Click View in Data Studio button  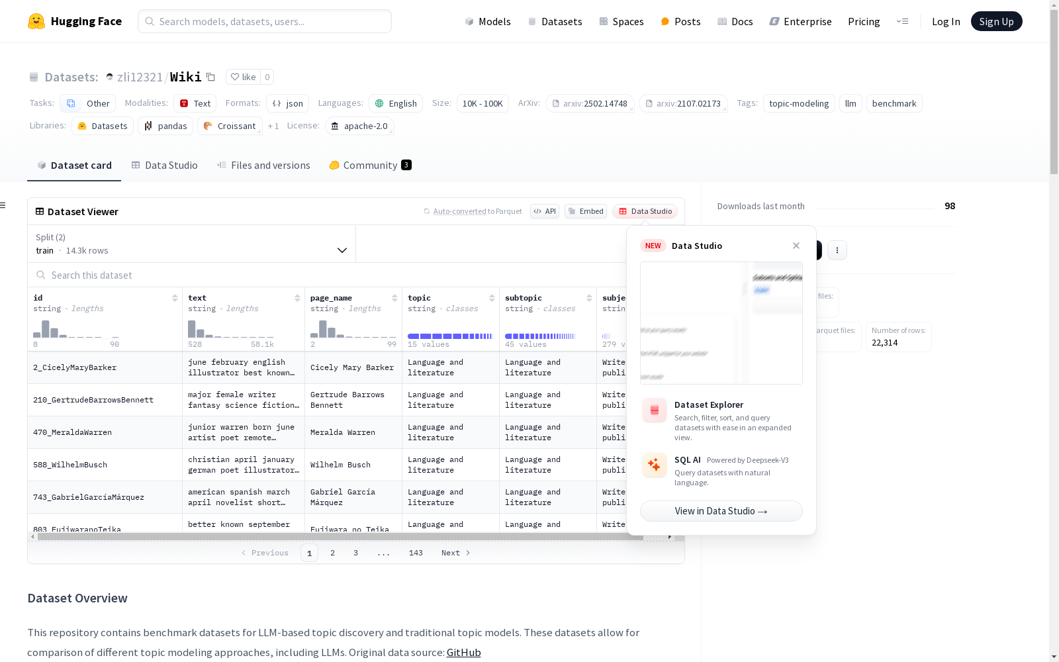[x=721, y=511]
